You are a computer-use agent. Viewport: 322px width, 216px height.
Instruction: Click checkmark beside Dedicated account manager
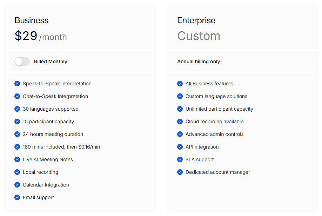180,172
